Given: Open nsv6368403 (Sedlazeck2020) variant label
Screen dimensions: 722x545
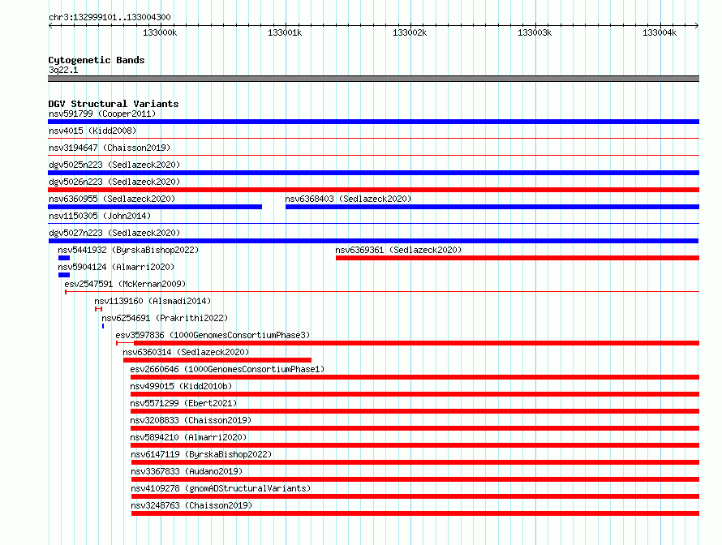Looking at the screenshot, I should click(x=348, y=199).
